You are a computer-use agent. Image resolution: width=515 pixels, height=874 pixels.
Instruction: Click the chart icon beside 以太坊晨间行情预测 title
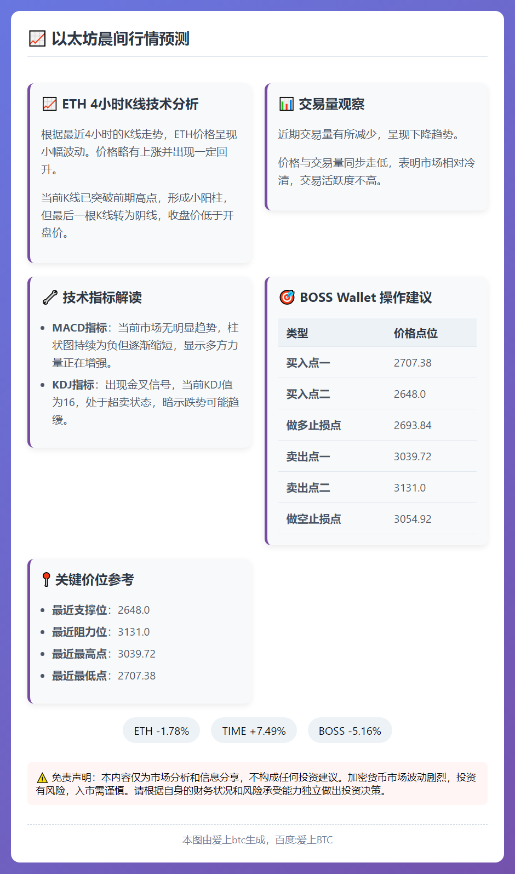coord(37,39)
